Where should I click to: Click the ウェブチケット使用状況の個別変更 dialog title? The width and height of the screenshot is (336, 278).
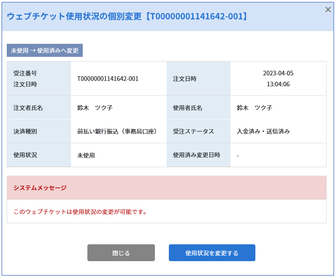coord(127,16)
